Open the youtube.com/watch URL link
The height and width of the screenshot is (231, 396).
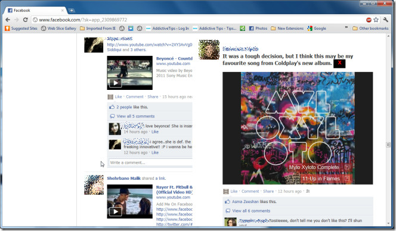(x=150, y=45)
